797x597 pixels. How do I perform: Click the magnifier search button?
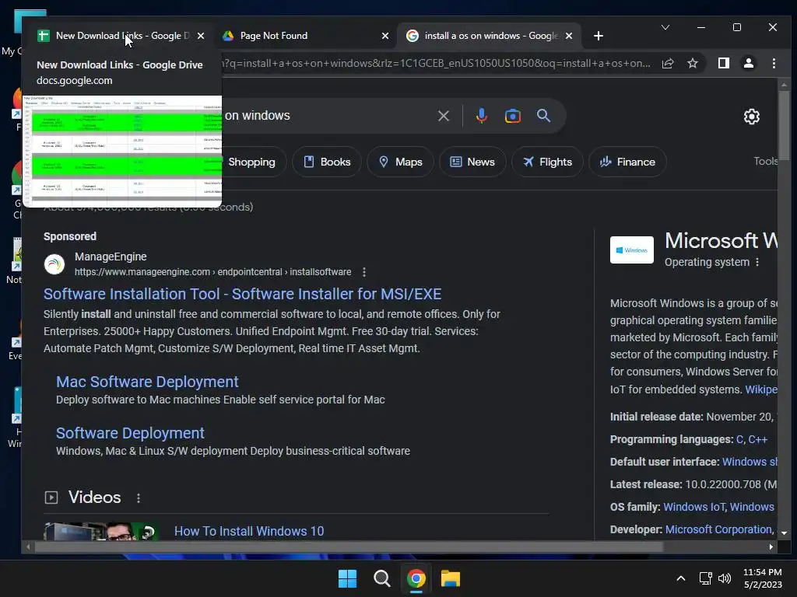click(543, 116)
